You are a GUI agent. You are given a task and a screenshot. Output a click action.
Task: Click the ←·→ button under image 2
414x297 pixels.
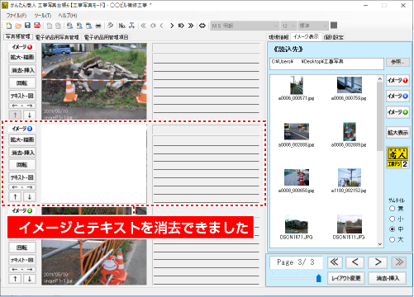[22, 187]
